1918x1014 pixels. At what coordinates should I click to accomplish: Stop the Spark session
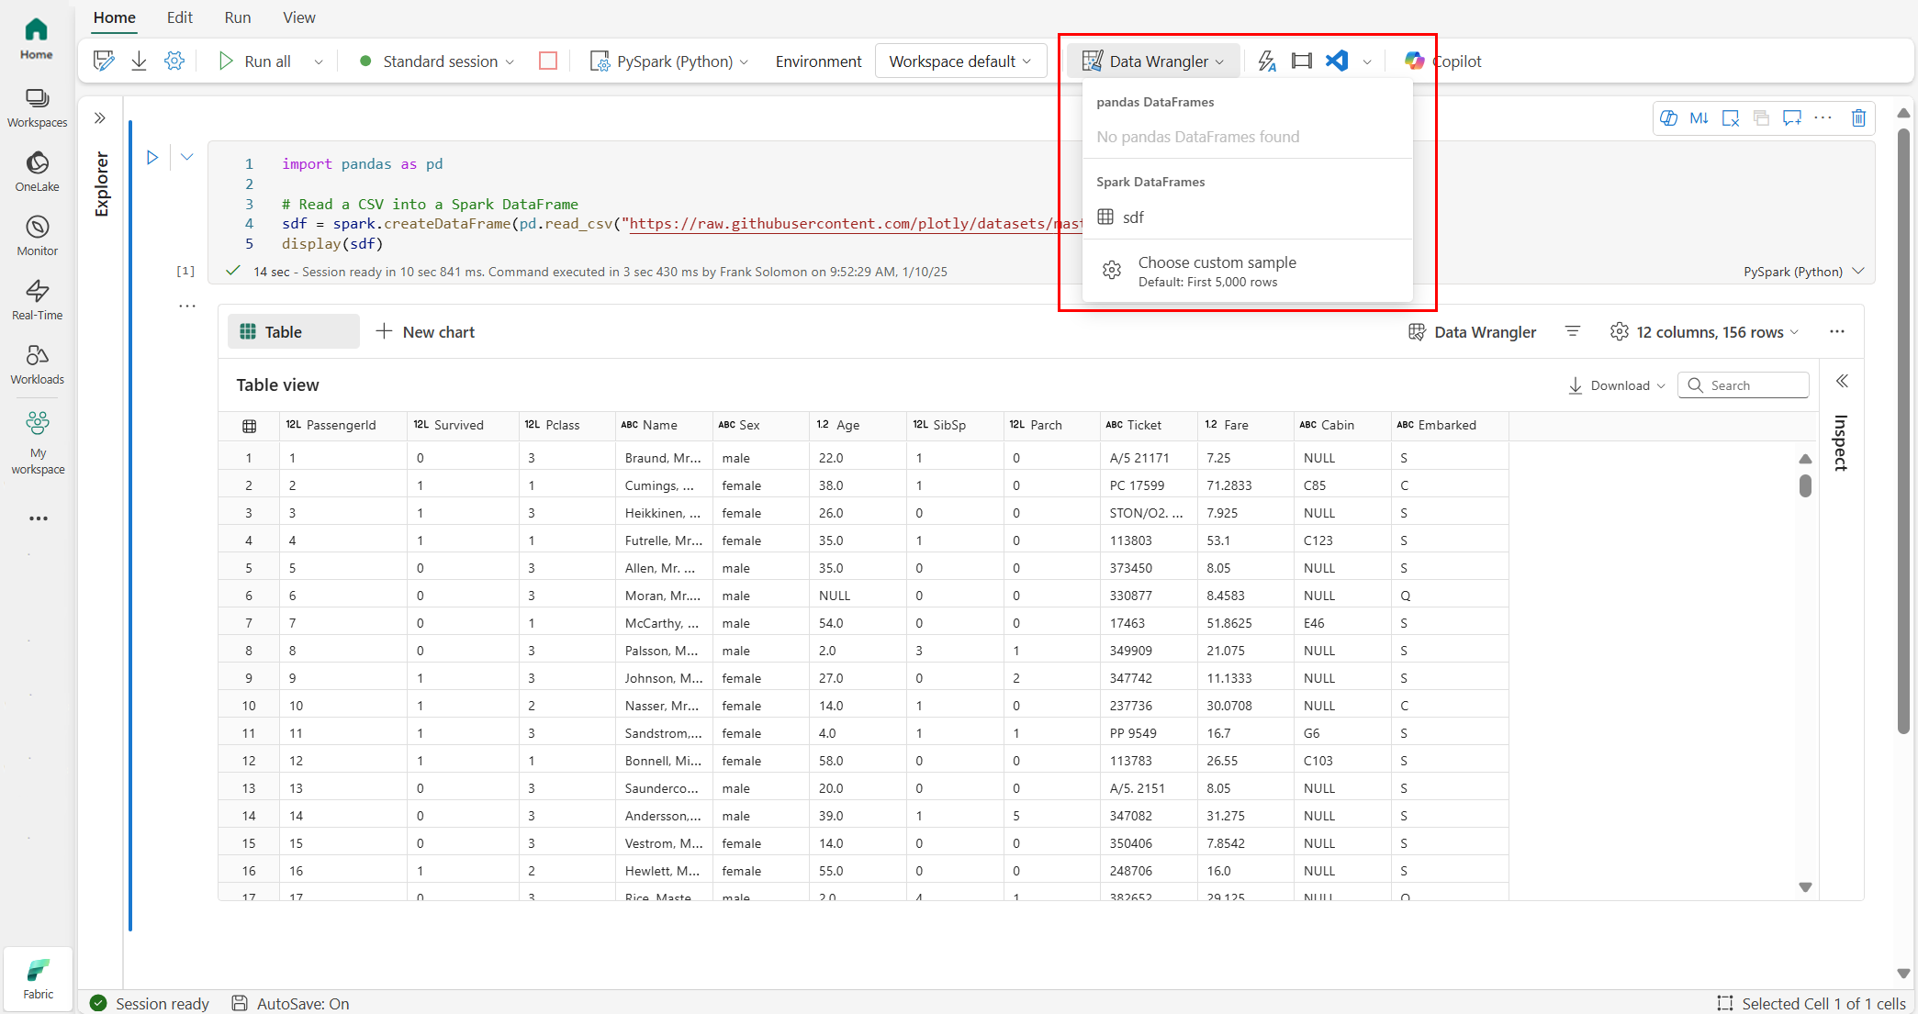click(x=548, y=61)
